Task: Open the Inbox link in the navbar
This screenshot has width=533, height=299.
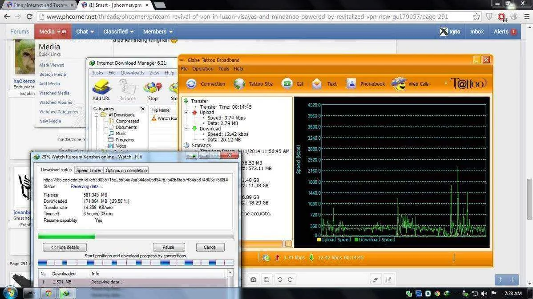Action: [x=477, y=31]
